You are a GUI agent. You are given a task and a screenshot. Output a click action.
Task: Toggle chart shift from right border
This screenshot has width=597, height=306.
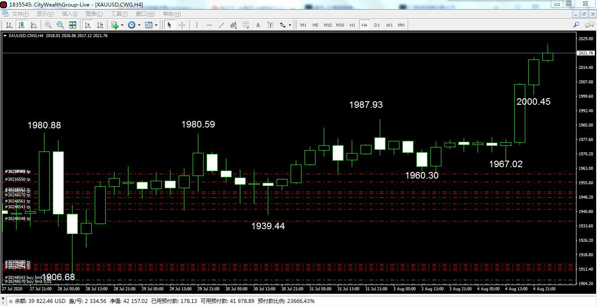(x=100, y=25)
